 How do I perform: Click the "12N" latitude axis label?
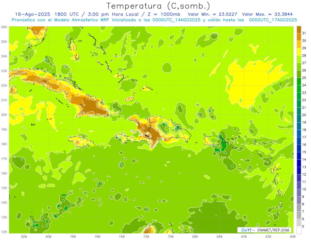click(x=4, y=232)
